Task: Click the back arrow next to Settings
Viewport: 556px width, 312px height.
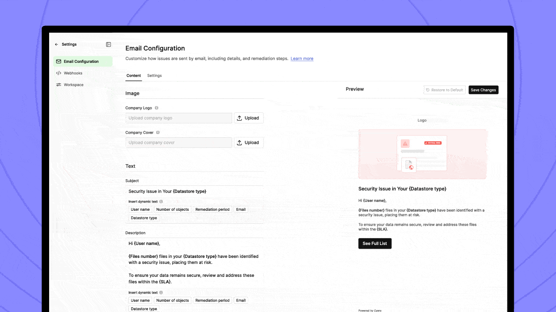Action: [x=56, y=44]
